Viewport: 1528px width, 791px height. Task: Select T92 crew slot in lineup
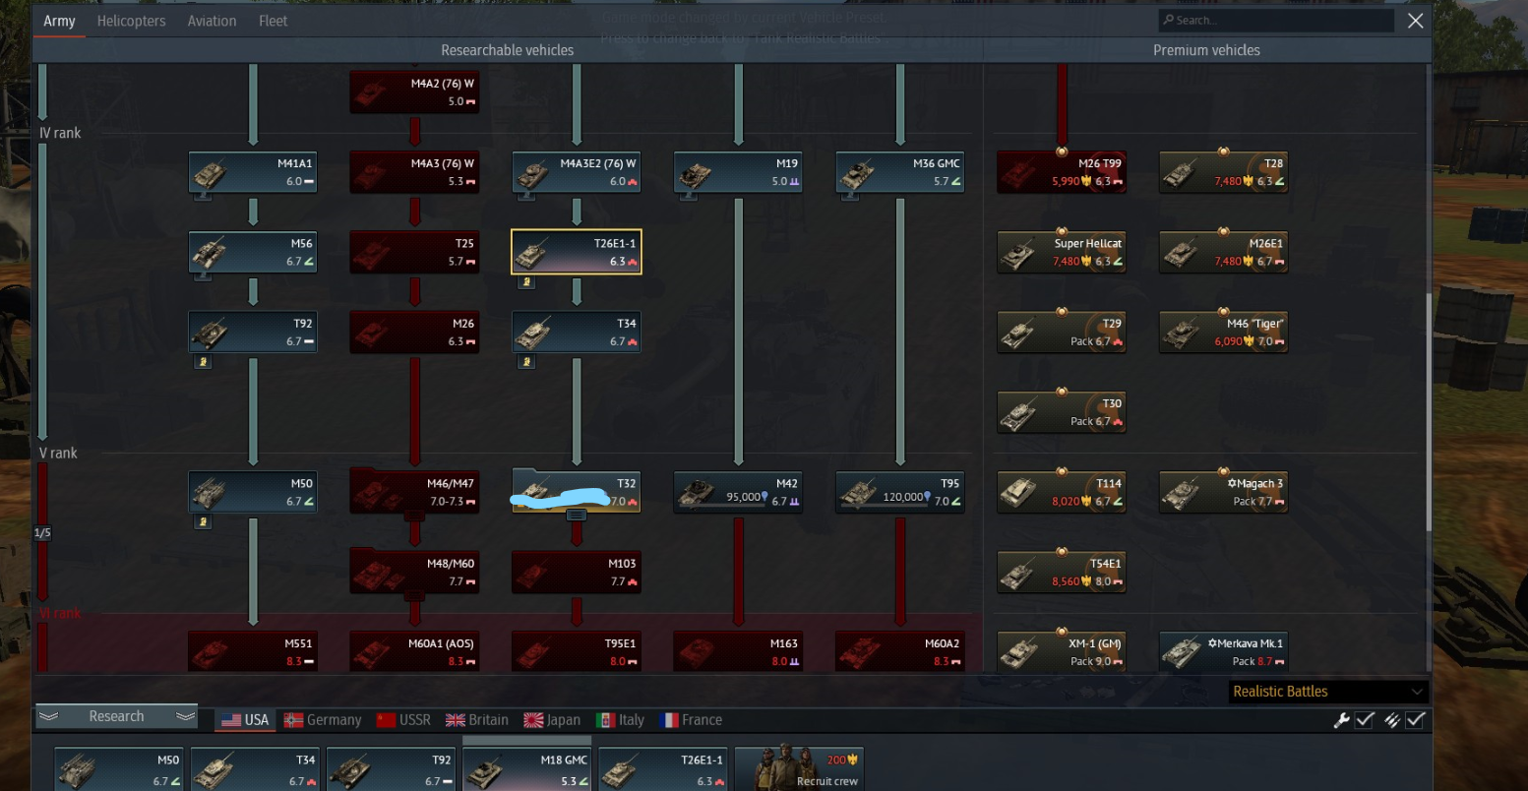click(x=390, y=769)
